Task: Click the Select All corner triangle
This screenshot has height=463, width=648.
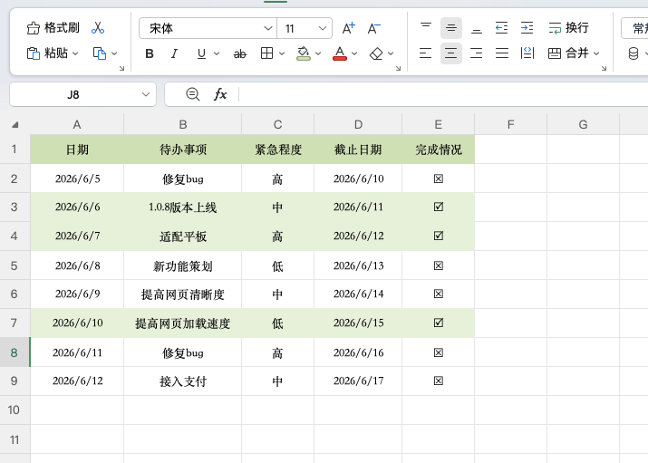Action: click(x=15, y=125)
